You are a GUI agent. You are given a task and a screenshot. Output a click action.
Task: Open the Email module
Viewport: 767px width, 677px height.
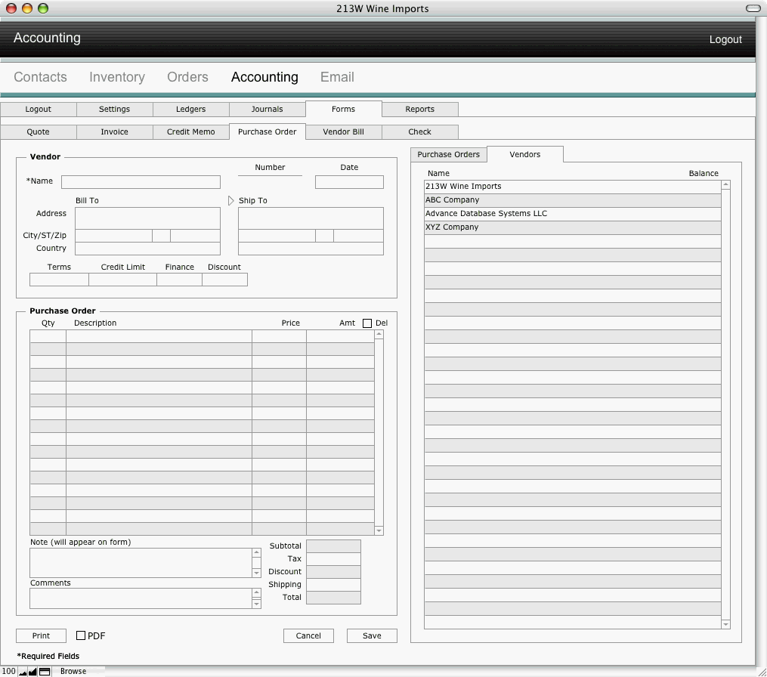(x=337, y=77)
